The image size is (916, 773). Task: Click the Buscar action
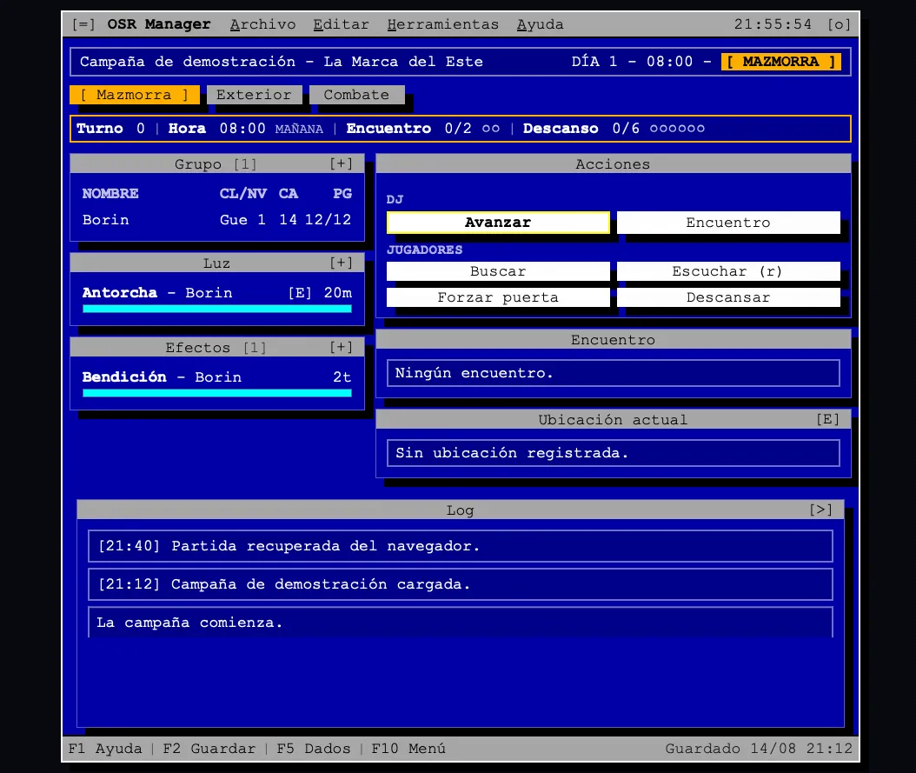(x=498, y=271)
